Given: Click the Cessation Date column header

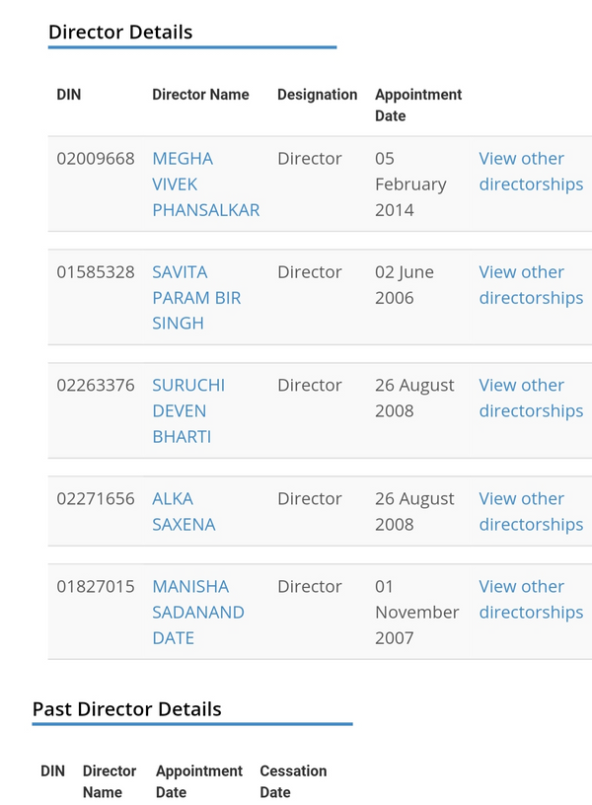Looking at the screenshot, I should (293, 781).
